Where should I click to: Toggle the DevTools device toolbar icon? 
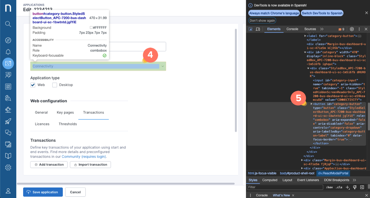tap(258, 29)
